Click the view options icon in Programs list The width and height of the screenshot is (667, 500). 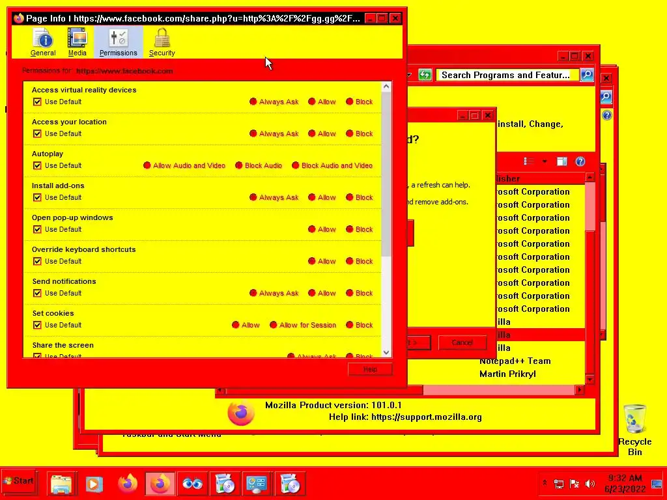pos(529,161)
